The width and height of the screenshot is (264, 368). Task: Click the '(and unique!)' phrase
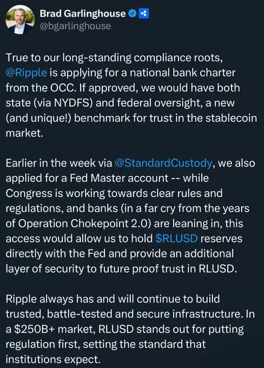(38, 118)
